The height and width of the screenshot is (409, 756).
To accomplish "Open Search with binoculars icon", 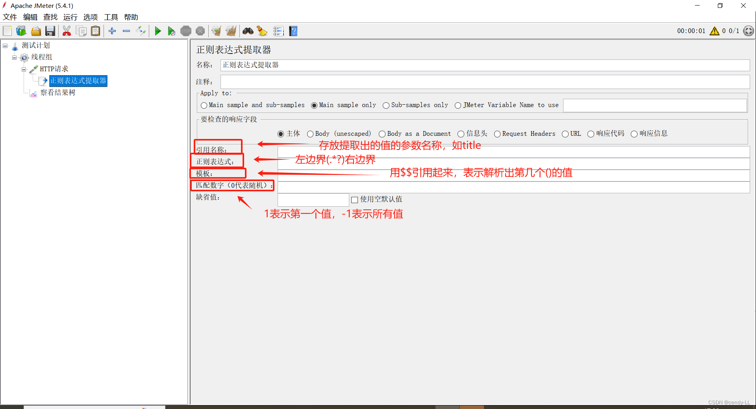I will tap(248, 31).
